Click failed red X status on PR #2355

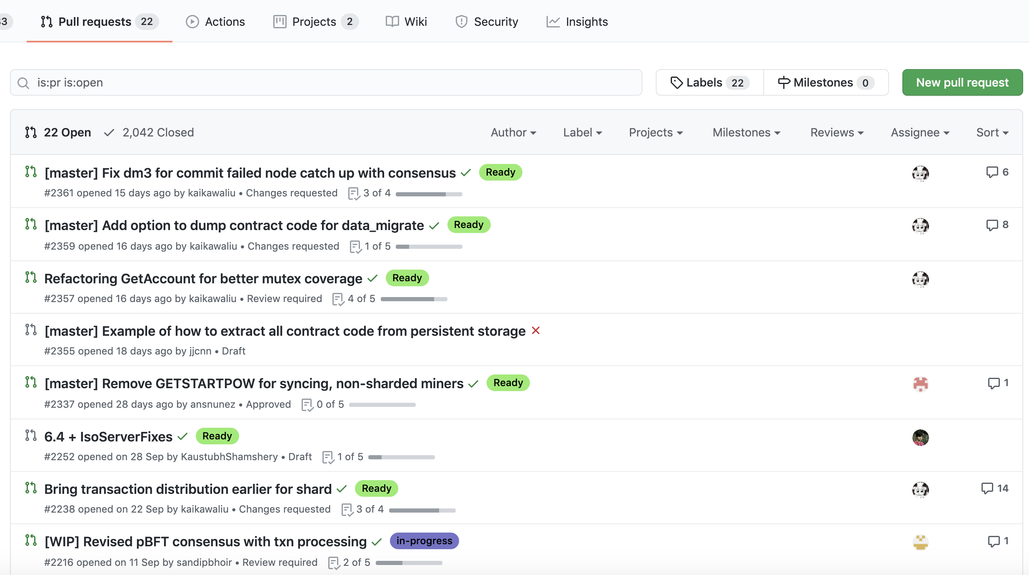[536, 331]
